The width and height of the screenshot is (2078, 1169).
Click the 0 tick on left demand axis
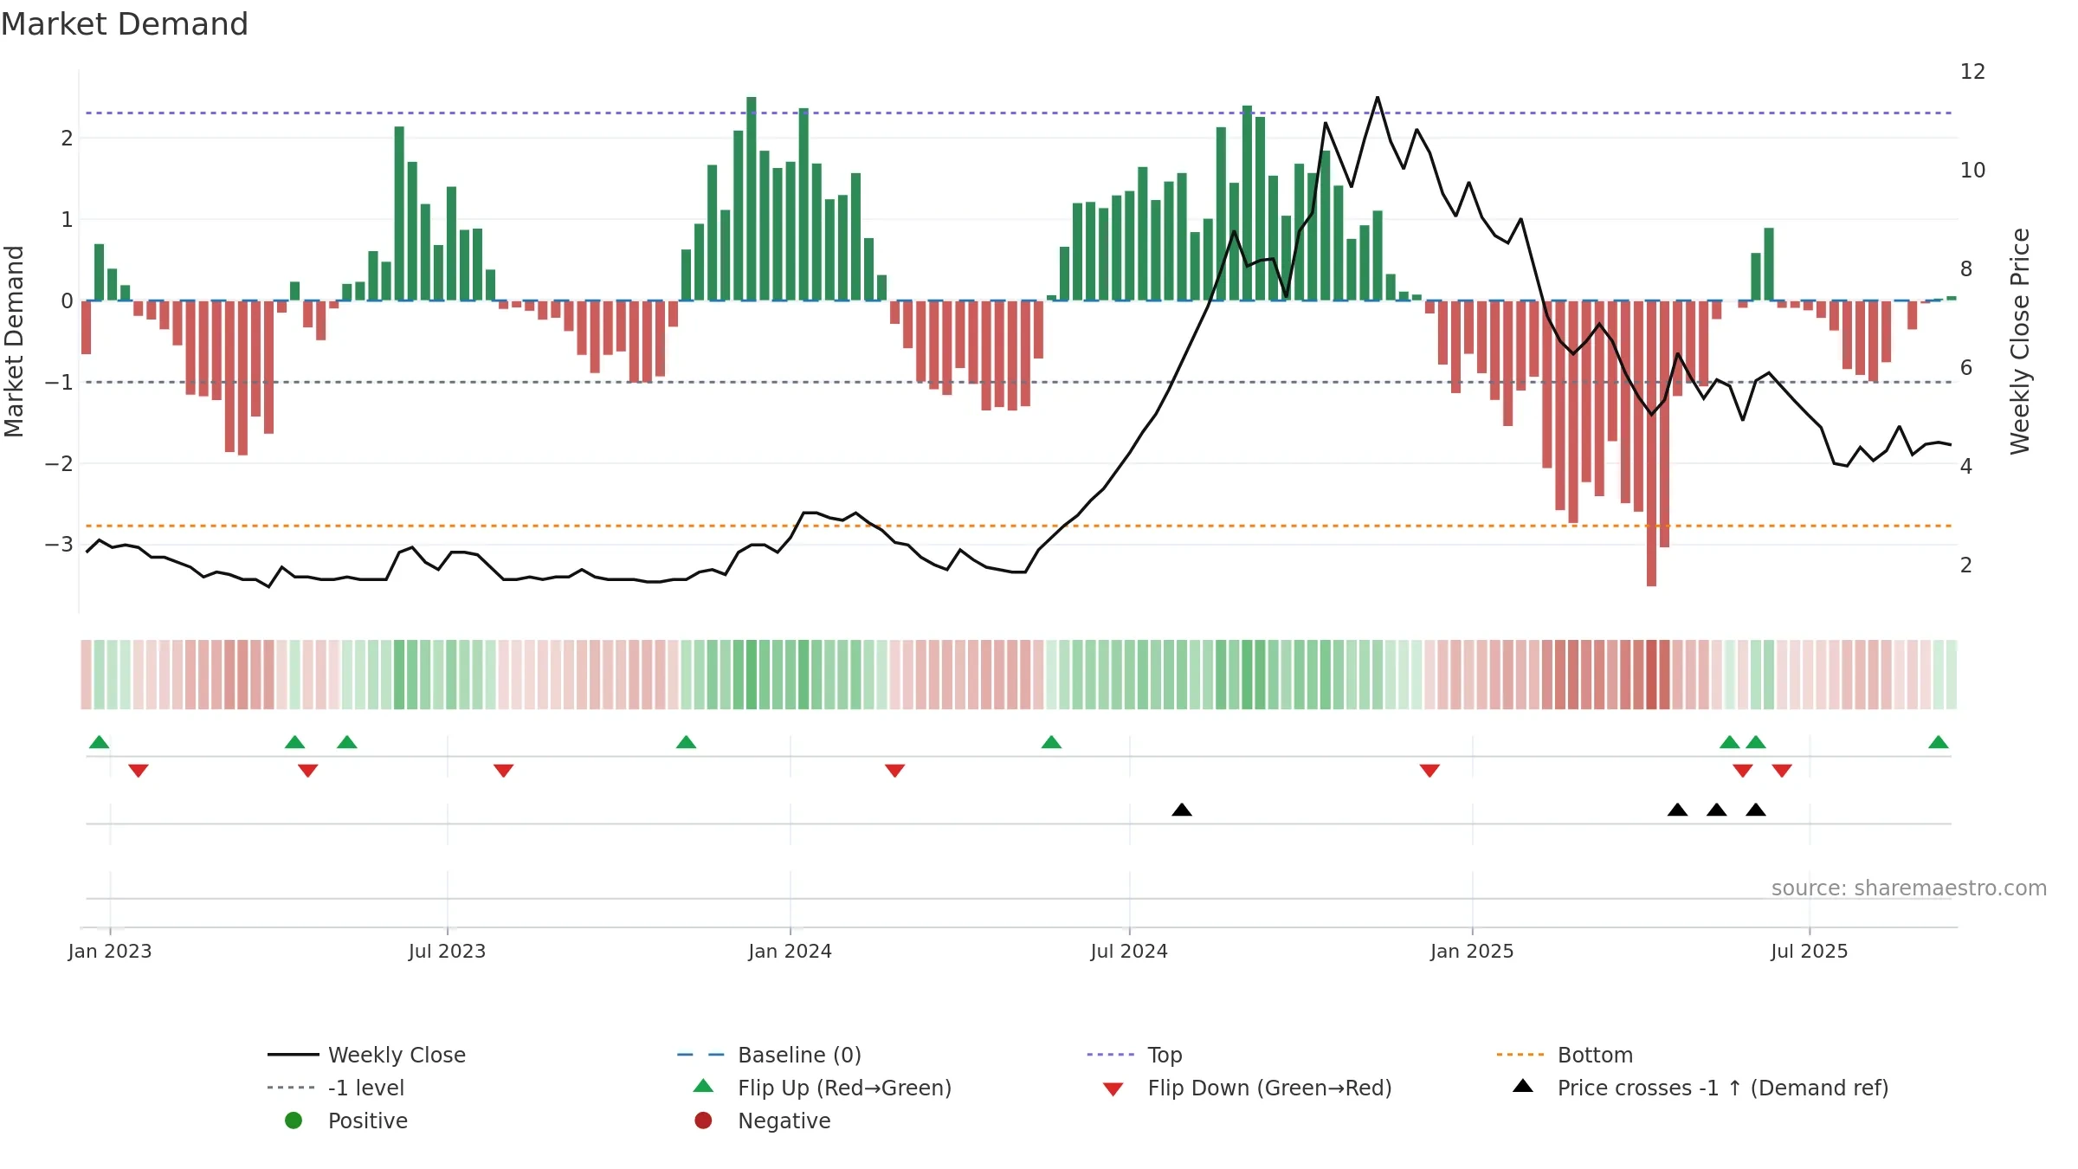(67, 300)
